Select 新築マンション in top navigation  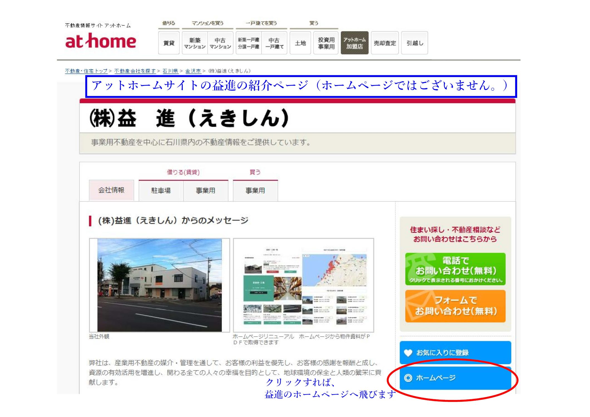tap(195, 43)
